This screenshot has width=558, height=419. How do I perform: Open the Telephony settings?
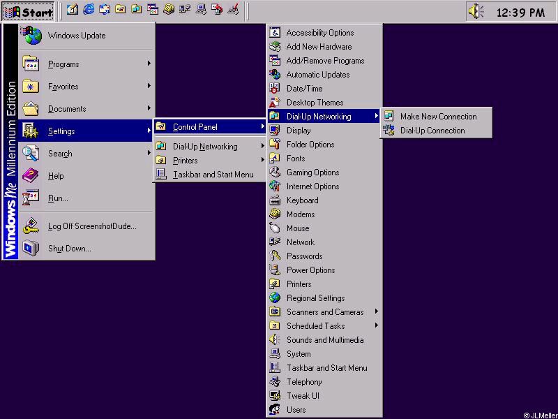point(324,382)
